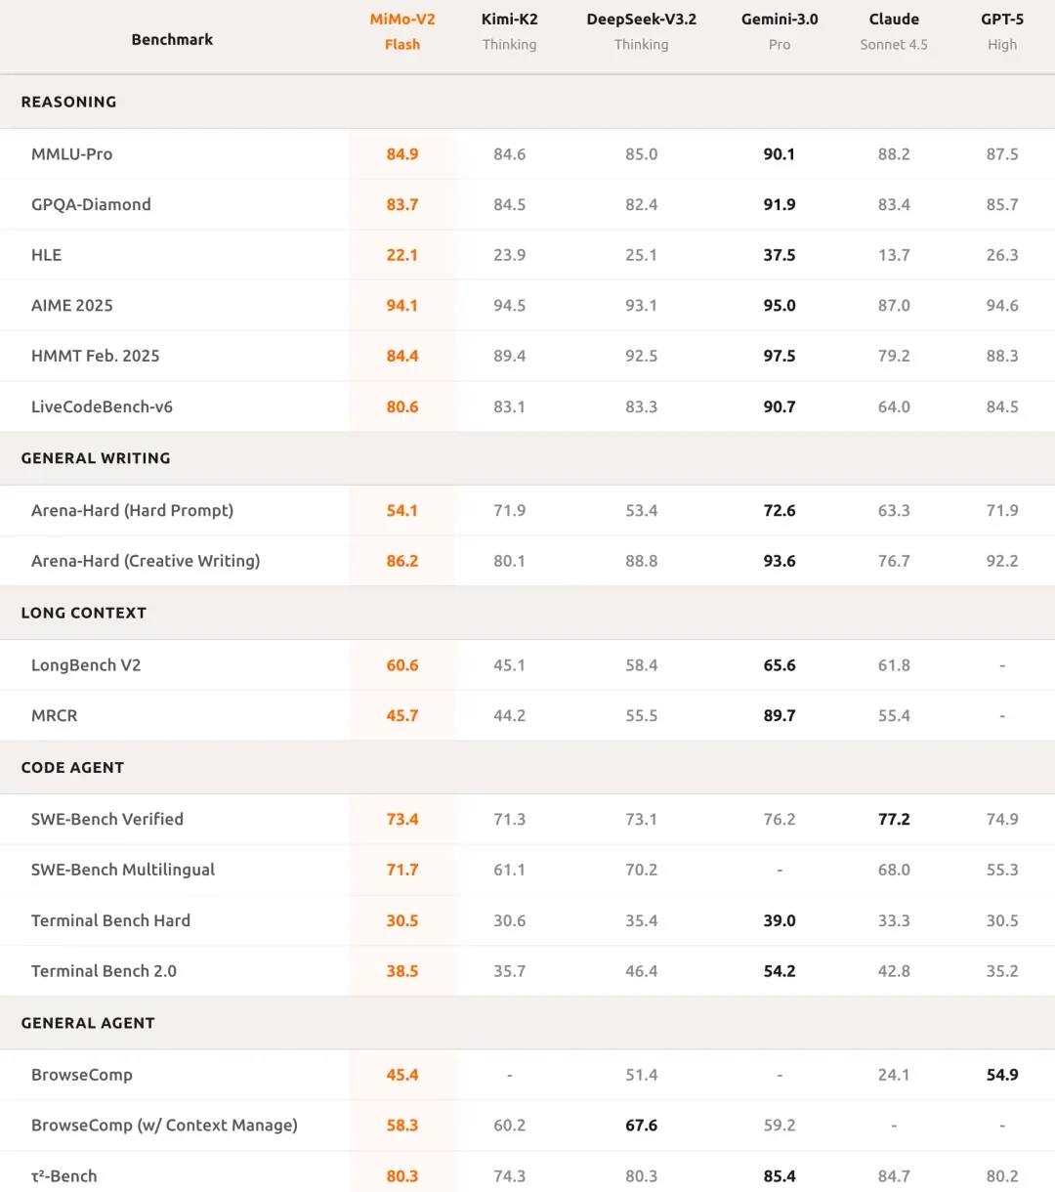Click the LONG CONTEXT section heading
The width and height of the screenshot is (1055, 1192).
84,613
